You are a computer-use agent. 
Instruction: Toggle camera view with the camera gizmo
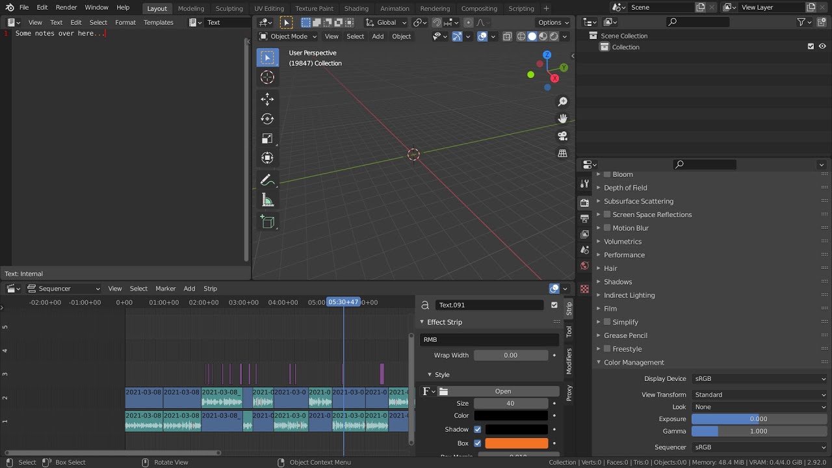tap(563, 136)
